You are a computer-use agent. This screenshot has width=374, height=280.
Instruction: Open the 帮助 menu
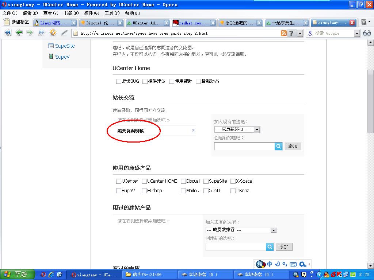point(133,13)
